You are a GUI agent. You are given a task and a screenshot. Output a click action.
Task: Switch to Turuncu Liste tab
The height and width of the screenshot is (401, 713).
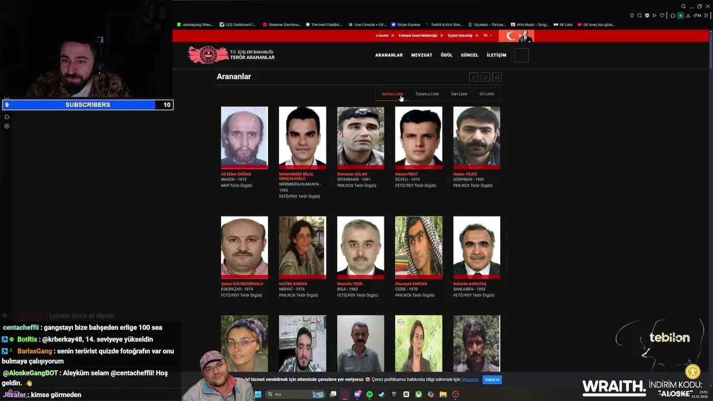[427, 94]
